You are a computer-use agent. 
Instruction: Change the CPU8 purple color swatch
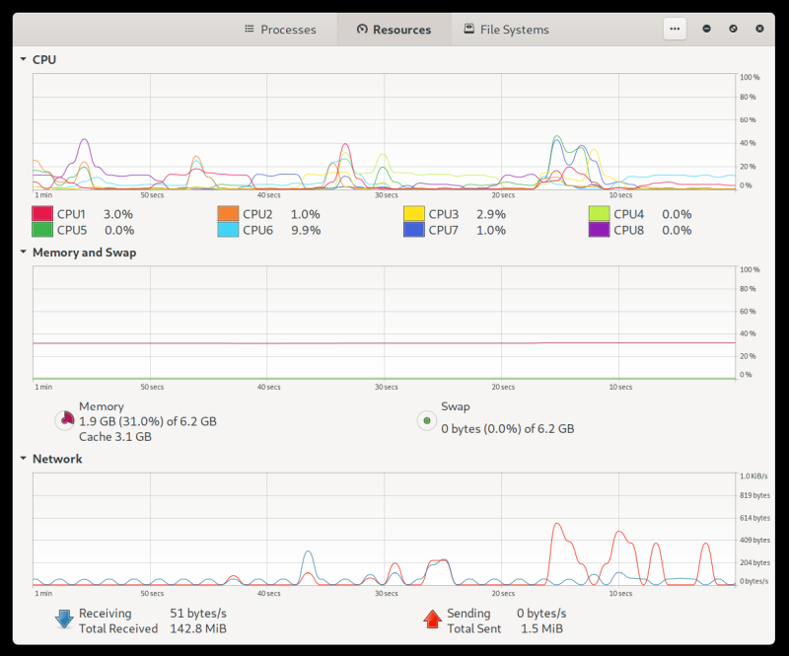click(599, 230)
